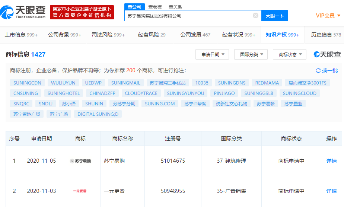Switch to the 查公司 search tab
Screen dimensions: 344x207
[x=134, y=7]
